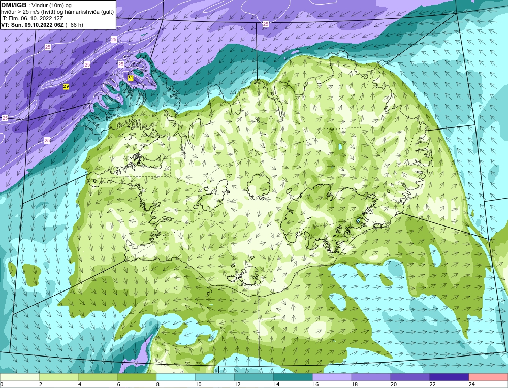Choose the dark green 6–8 legend swatch
508x388 pixels.
pyautogui.click(x=137, y=377)
